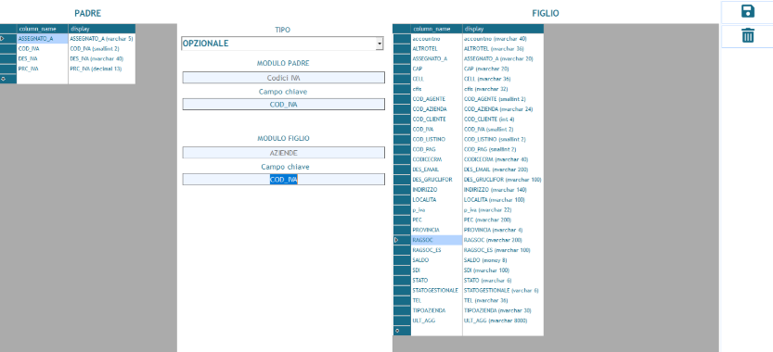
Task: Select LOCALITA in FIGLIO column_name
Action: 437,200
